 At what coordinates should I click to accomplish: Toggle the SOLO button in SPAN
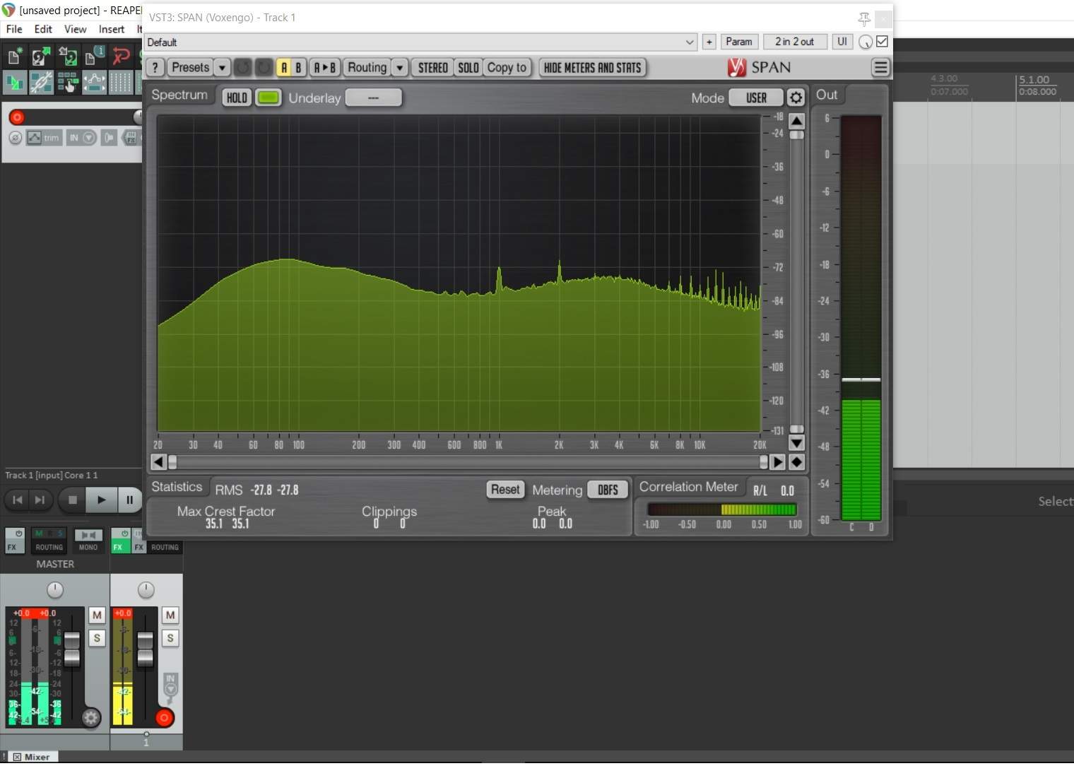468,68
